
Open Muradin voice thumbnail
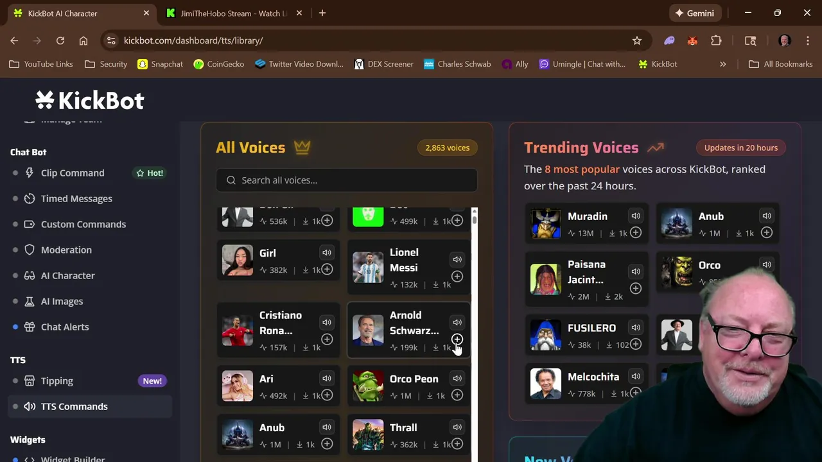coord(546,224)
